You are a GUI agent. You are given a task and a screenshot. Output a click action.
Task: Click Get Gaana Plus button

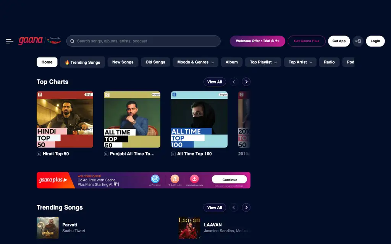pyautogui.click(x=307, y=41)
